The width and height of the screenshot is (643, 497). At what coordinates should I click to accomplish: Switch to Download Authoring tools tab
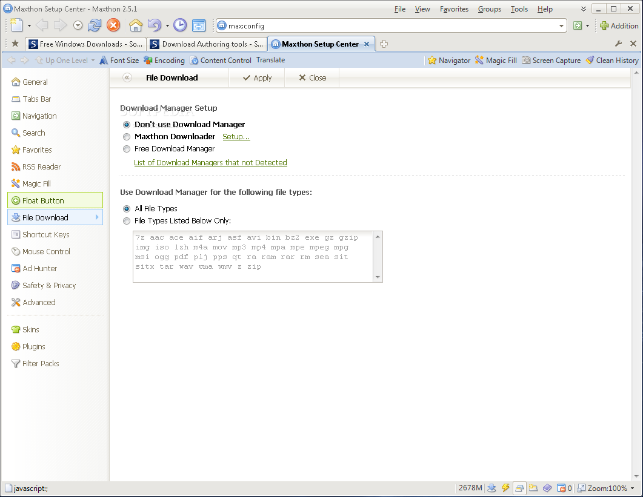coord(207,44)
